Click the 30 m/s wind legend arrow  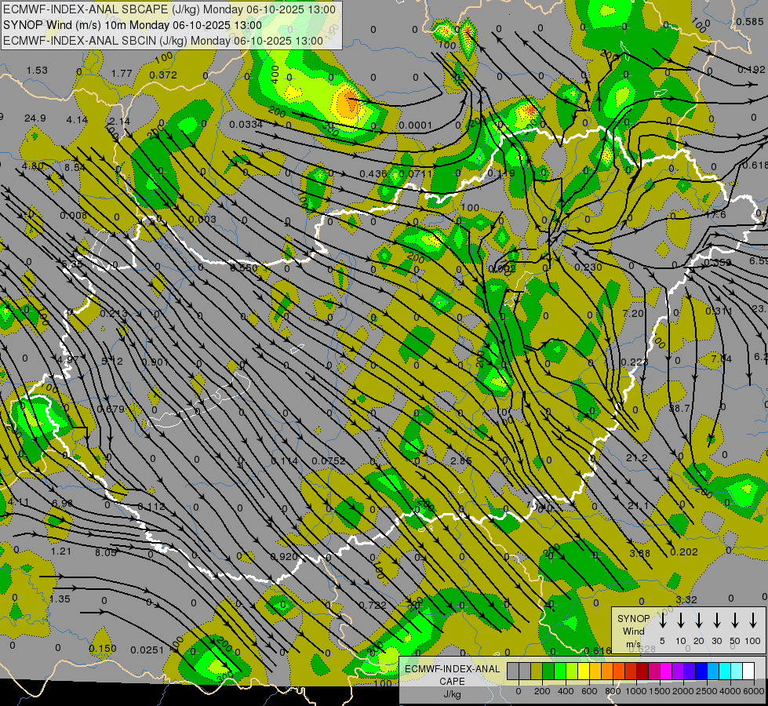tap(716, 620)
